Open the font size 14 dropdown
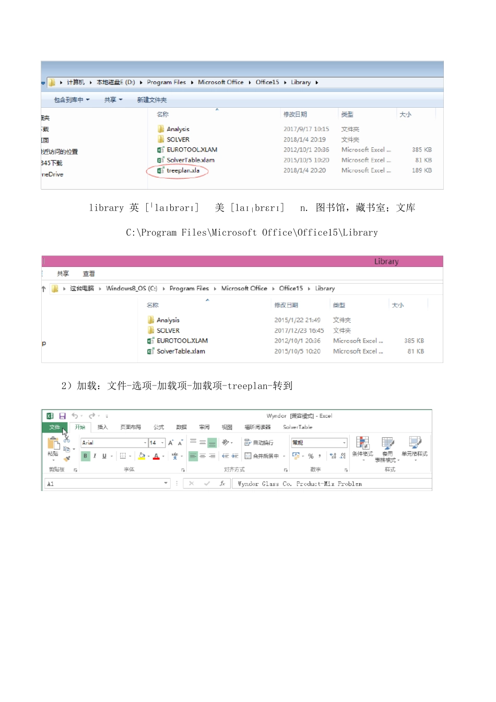 [x=162, y=442]
